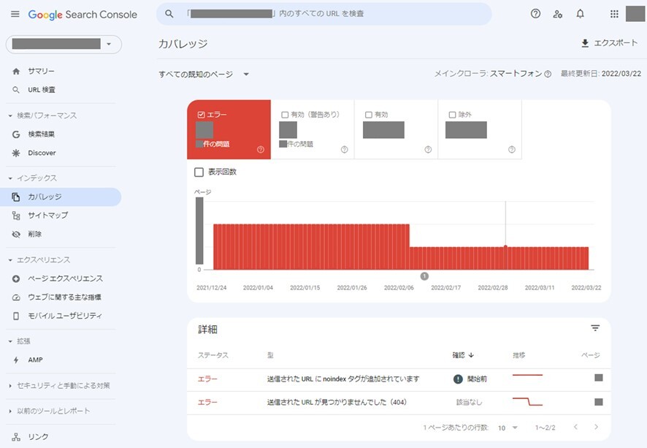Image resolution: width=647 pixels, height=448 pixels.
Task: Enable the 有効（警告あり） checkbox
Action: tap(285, 115)
